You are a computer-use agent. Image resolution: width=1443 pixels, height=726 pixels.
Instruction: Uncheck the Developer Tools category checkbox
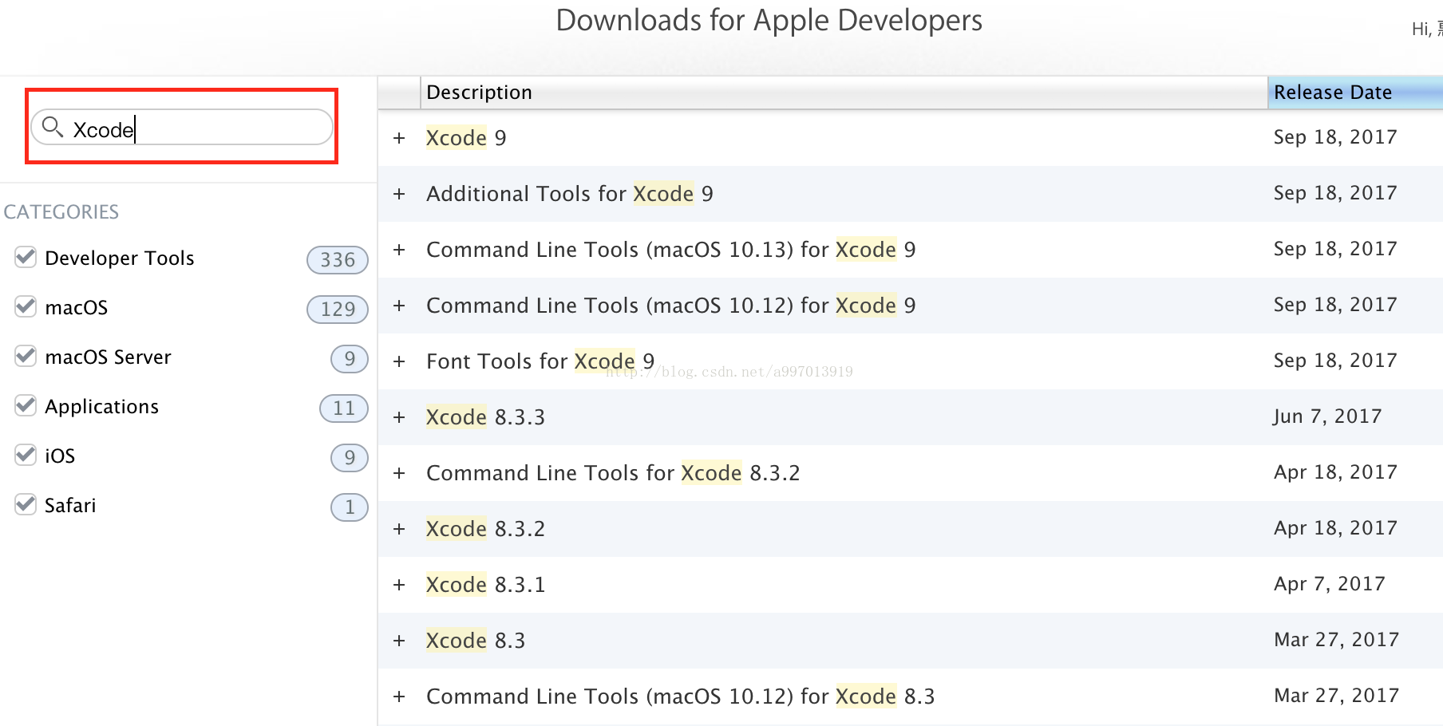26,257
